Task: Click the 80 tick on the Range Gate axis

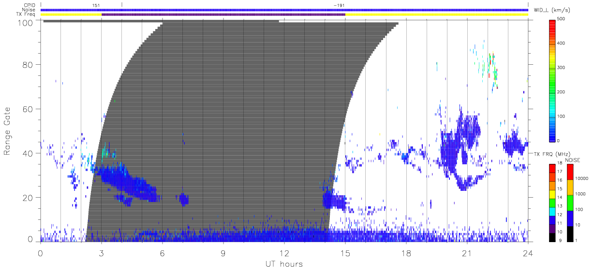Action: [x=28, y=65]
